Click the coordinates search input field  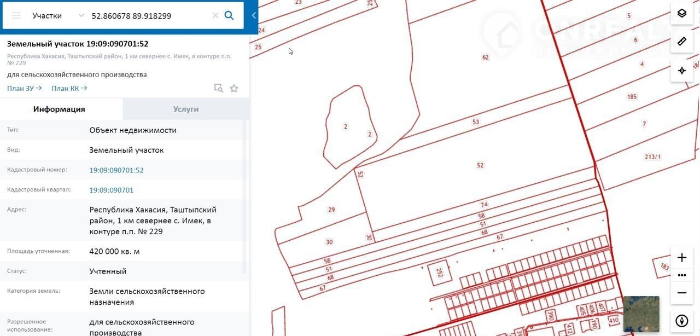pos(148,16)
